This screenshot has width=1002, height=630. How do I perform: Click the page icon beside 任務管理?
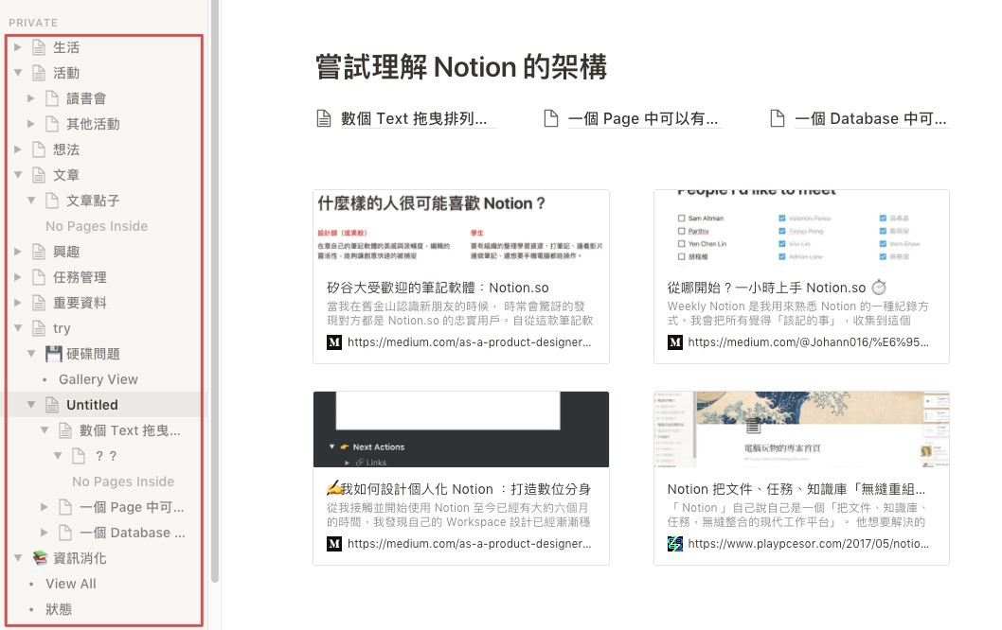coord(40,277)
